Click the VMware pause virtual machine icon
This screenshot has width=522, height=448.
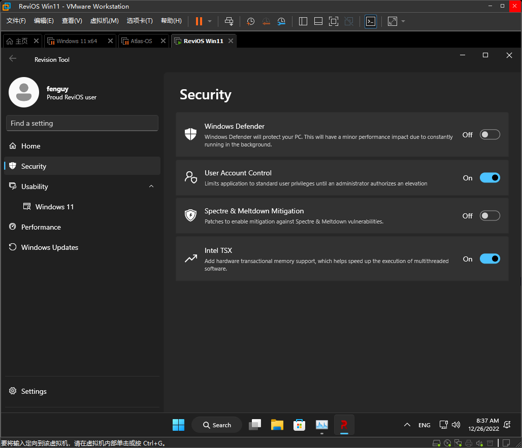pyautogui.click(x=199, y=21)
